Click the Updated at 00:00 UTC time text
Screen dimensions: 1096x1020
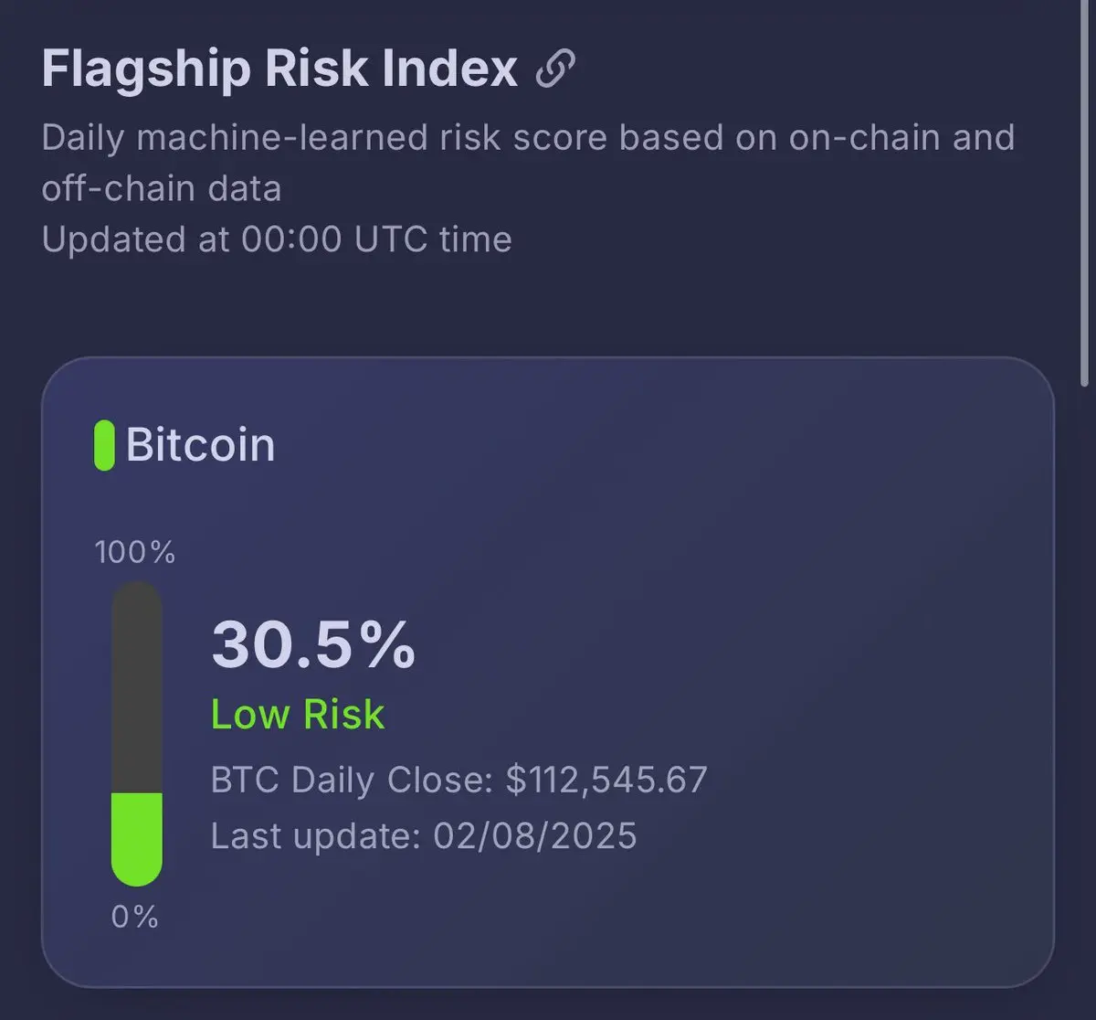[277, 239]
